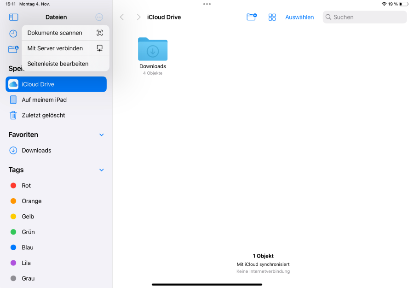
Task: Open Downloads under Favoriten
Action: pos(35,150)
